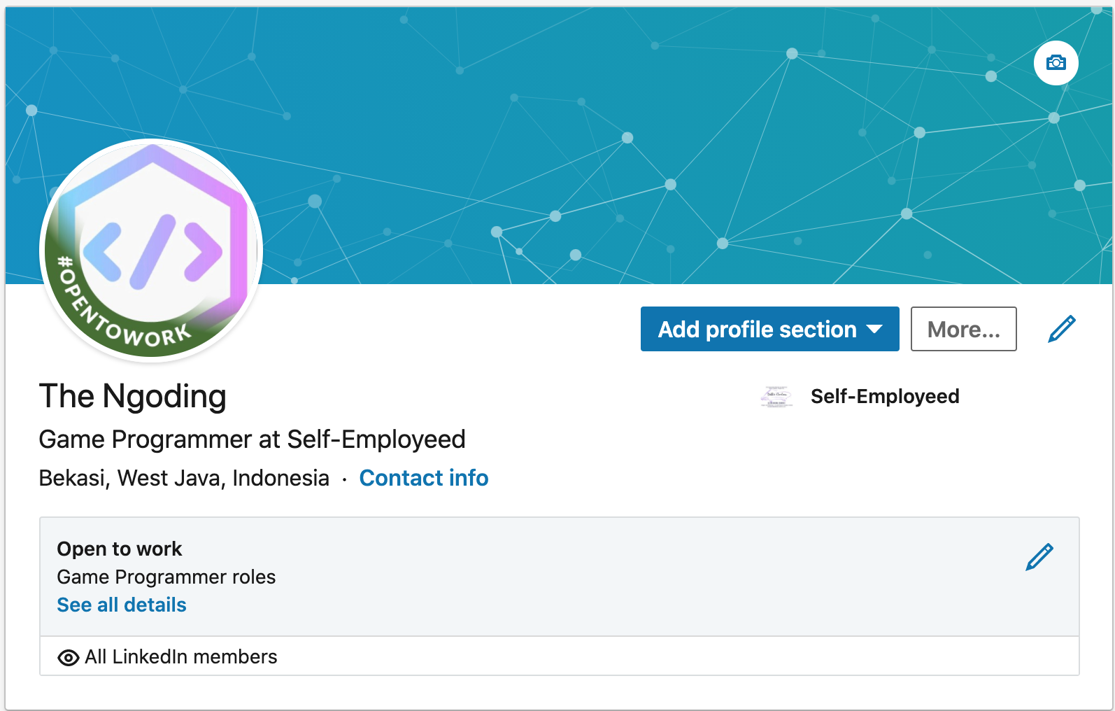The image size is (1115, 711).
Task: Click the Bekasi, West Java, Indonesia location
Action: (x=184, y=478)
